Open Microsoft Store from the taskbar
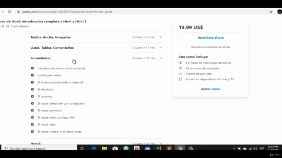 tap(115, 148)
